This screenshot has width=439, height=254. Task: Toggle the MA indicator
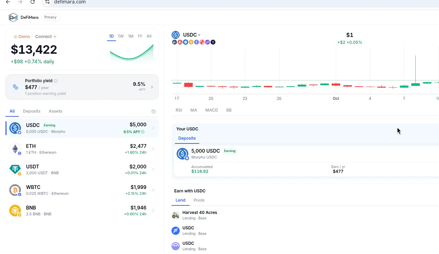tap(194, 110)
